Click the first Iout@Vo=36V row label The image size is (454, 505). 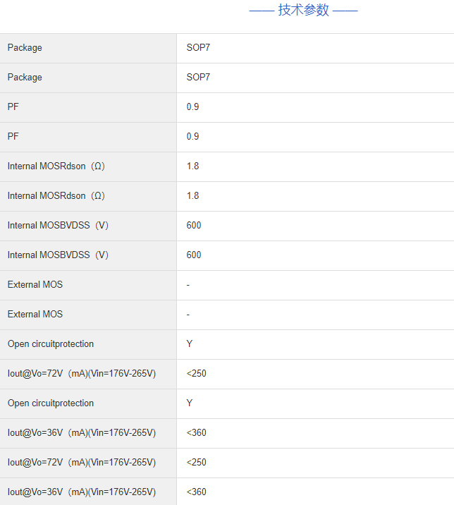82,433
